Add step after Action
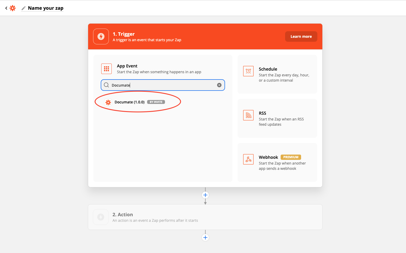 205,238
